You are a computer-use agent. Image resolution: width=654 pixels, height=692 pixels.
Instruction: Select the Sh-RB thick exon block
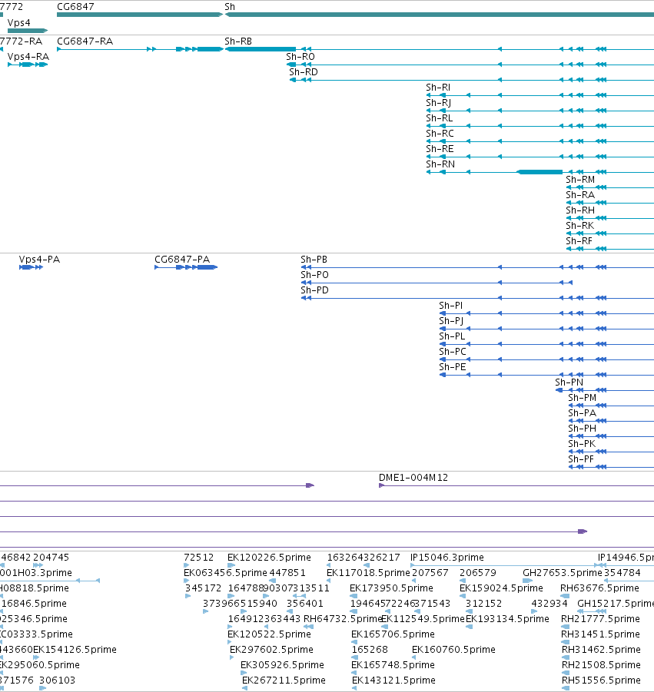[261, 49]
